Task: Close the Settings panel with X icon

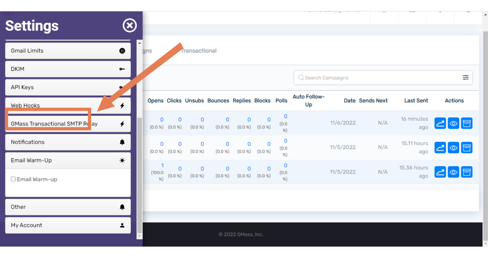Action: tap(130, 25)
